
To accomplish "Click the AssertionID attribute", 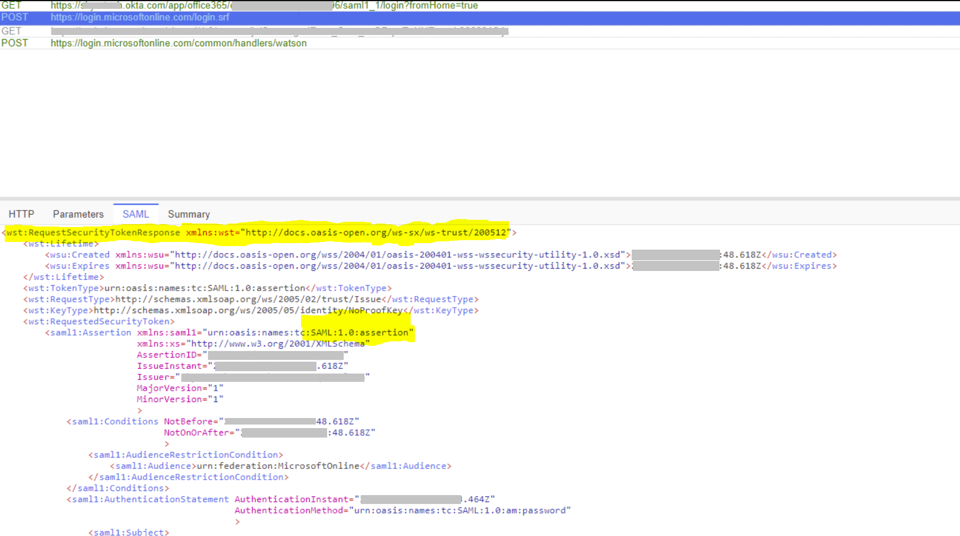I will 242,355.
